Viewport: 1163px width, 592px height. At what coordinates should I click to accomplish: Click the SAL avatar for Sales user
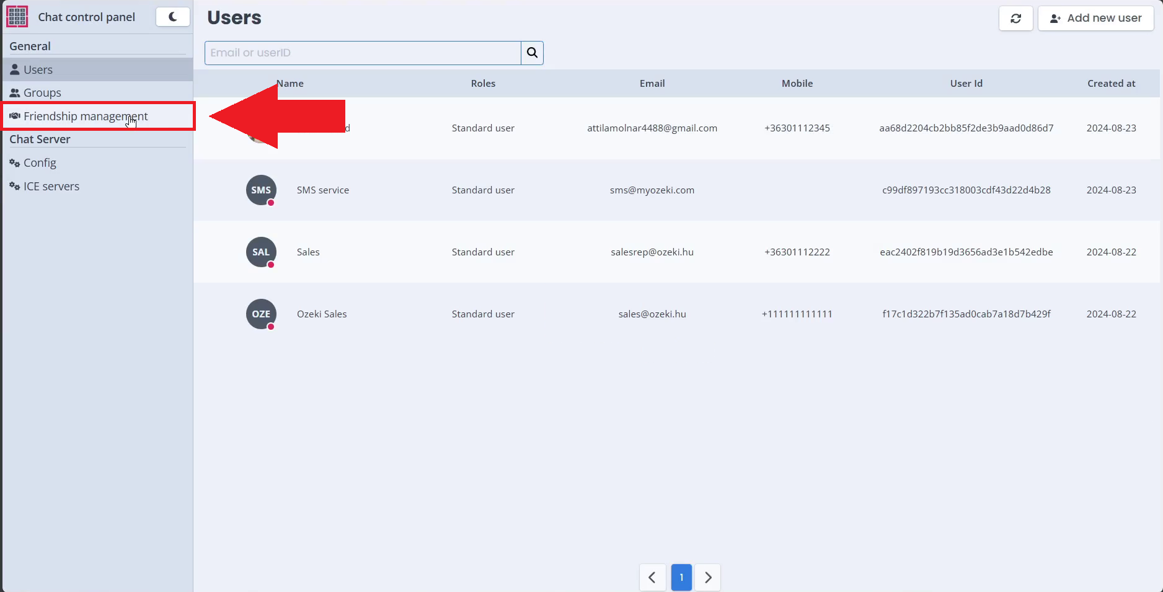point(261,252)
